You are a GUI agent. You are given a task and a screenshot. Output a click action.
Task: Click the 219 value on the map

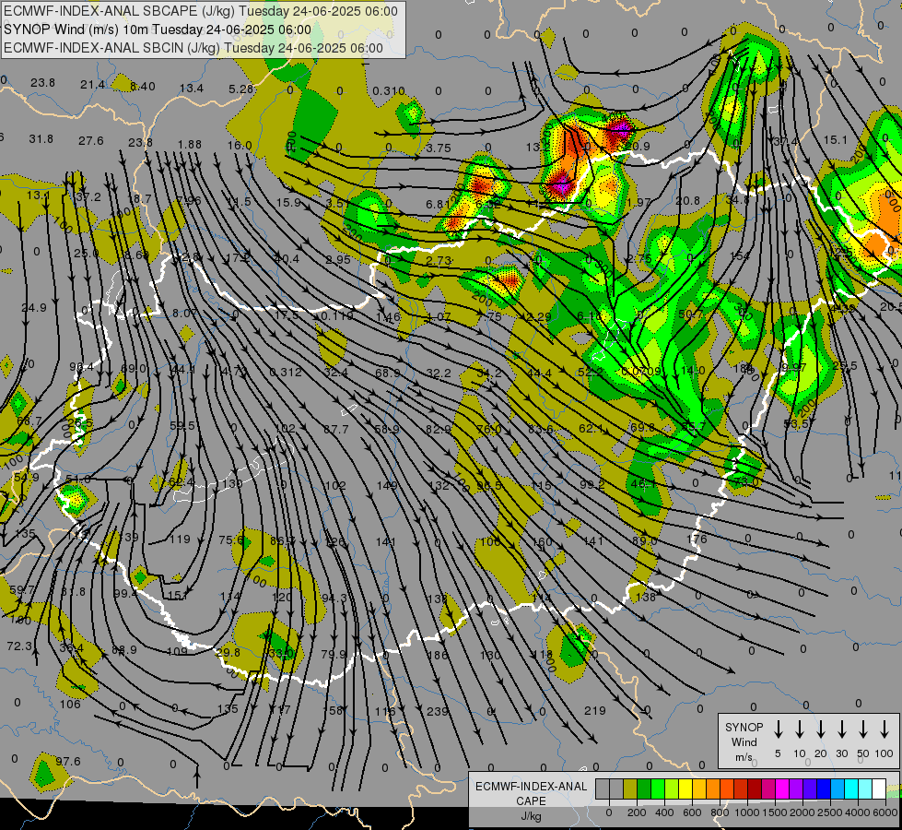(595, 710)
